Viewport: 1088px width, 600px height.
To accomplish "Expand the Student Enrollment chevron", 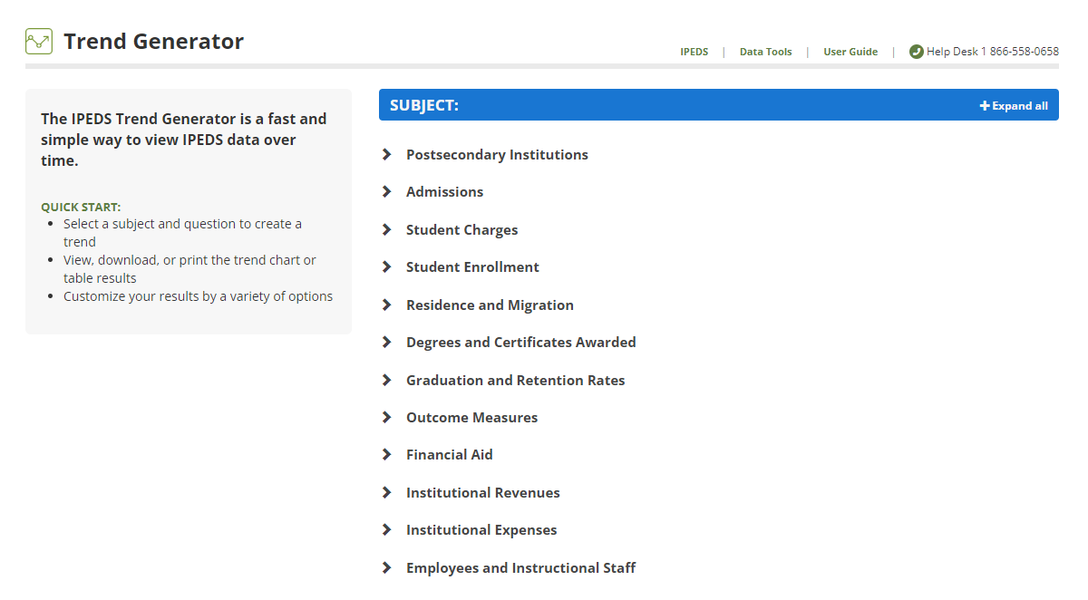I will pyautogui.click(x=387, y=266).
